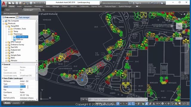
Task: Click the Undo arrow in Quick Access toolbar
Action: tap(35, 3)
